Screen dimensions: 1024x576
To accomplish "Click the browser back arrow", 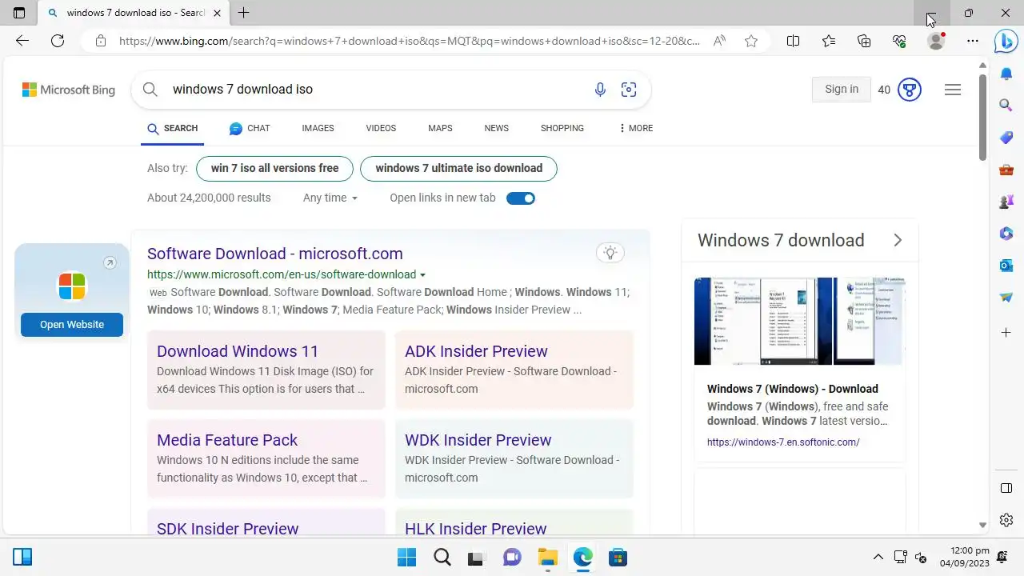I will click(22, 41).
